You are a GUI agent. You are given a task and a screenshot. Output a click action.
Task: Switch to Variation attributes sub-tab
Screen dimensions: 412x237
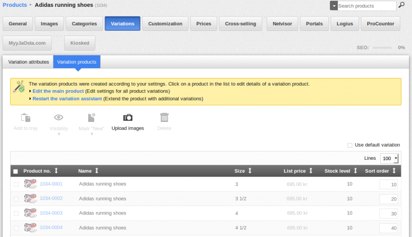pos(29,62)
